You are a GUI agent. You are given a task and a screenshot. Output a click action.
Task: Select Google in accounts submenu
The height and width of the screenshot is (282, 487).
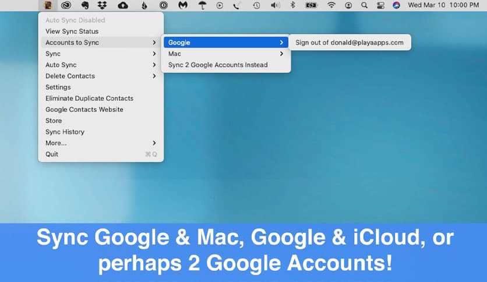click(226, 43)
